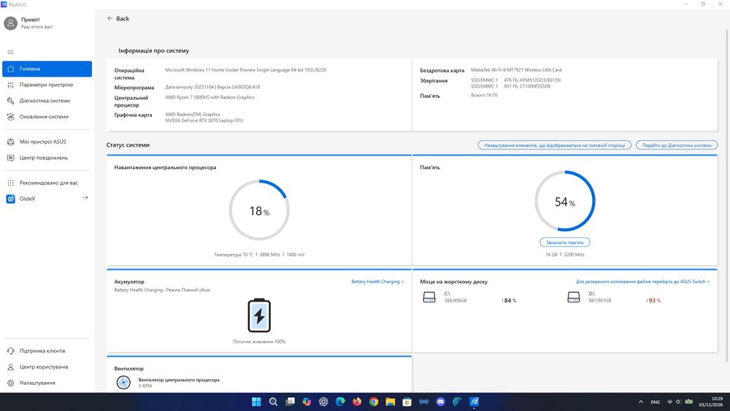
Task: Click NVIDIA GeForce RTX 3070 Laptop GPU text
Action: (x=204, y=120)
